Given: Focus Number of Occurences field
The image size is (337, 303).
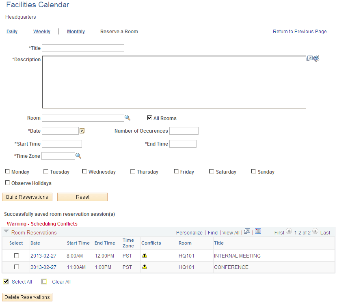Looking at the screenshot, I should (184, 131).
